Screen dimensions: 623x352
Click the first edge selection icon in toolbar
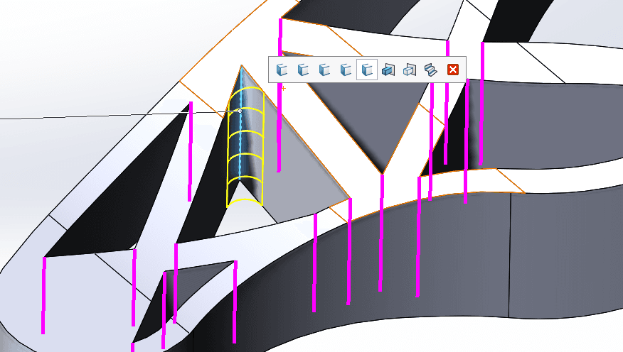[282, 70]
